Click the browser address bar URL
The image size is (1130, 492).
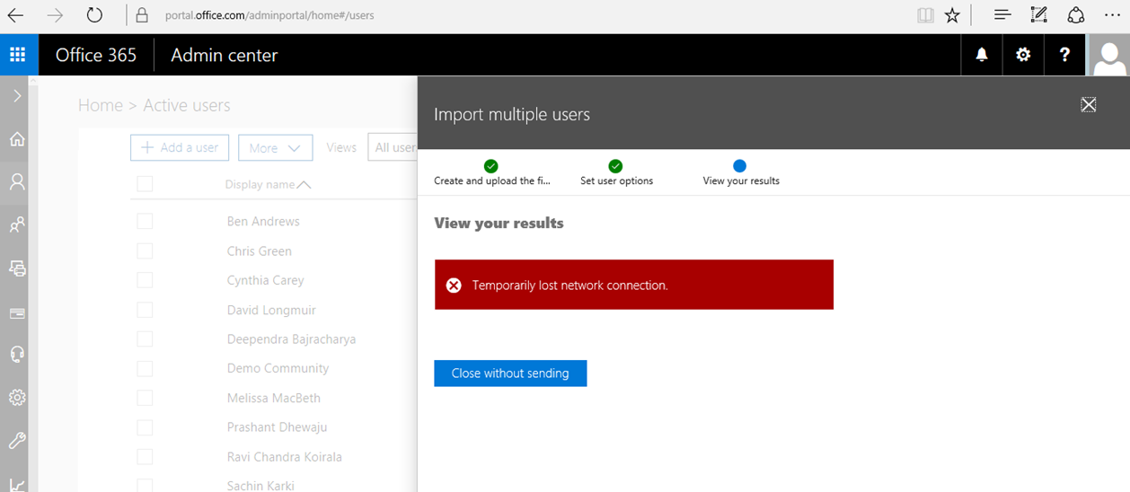click(x=269, y=15)
